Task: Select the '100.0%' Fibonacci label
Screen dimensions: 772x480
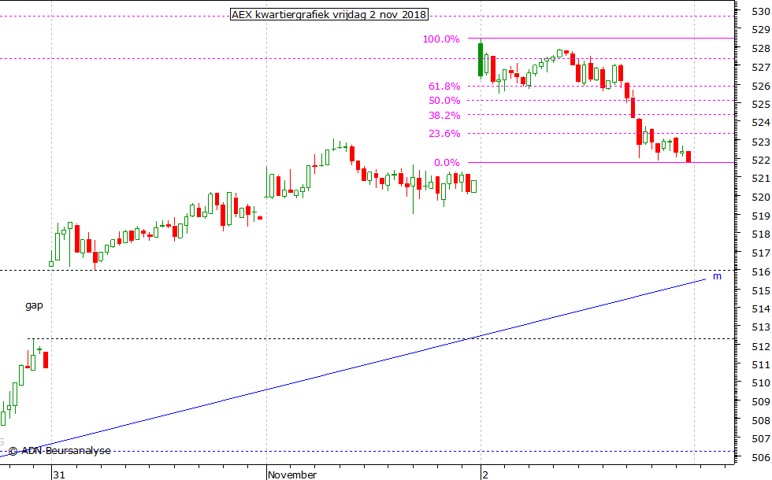Action: click(441, 39)
